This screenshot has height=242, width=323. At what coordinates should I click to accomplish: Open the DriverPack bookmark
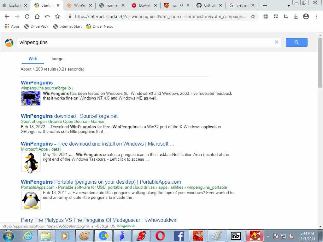pyautogui.click(x=36, y=26)
